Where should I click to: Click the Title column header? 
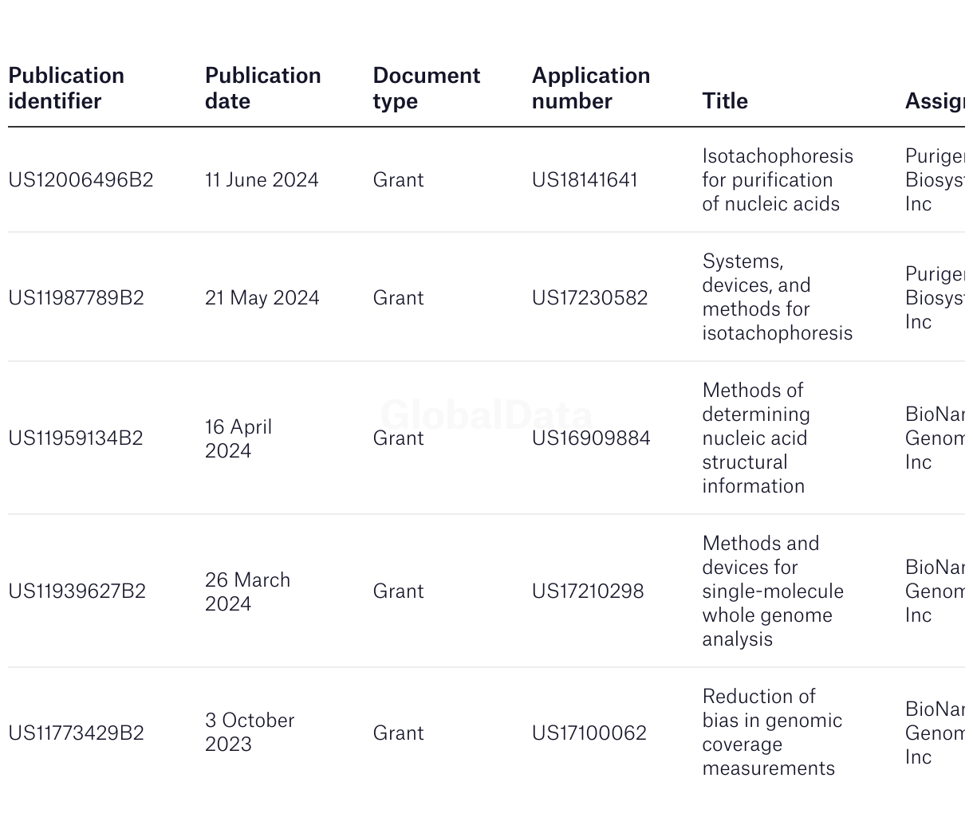click(724, 101)
